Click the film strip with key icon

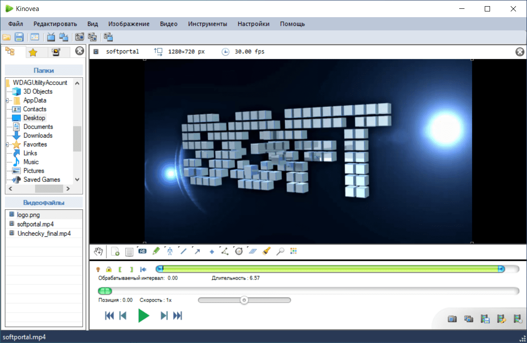pyautogui.click(x=501, y=318)
